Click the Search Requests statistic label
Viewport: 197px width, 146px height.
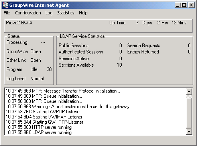tap(144, 45)
